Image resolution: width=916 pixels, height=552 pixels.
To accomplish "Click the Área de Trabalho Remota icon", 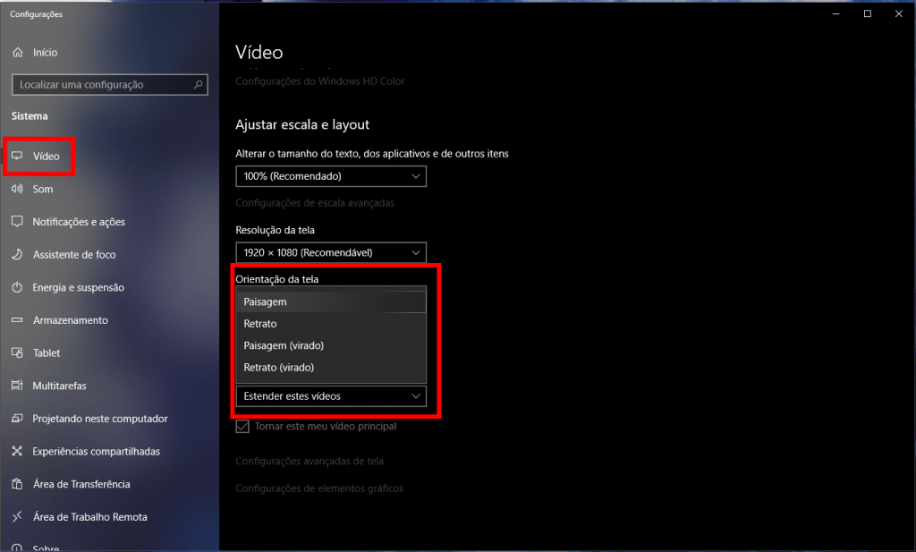I will 18,517.
